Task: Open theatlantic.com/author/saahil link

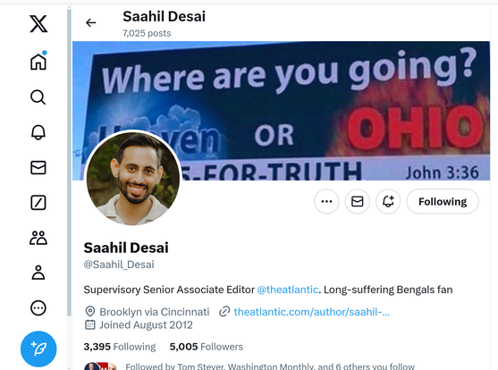Action: click(x=311, y=312)
